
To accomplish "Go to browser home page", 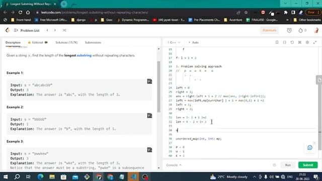I will [x=28, y=12].
